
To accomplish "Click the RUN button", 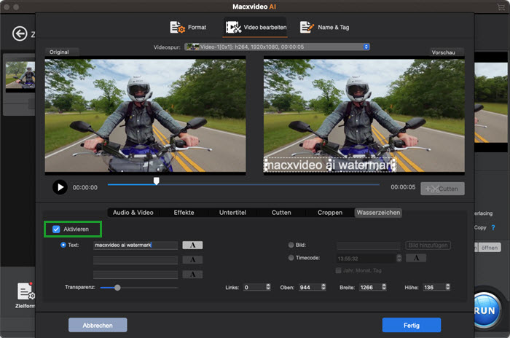I will (x=486, y=310).
